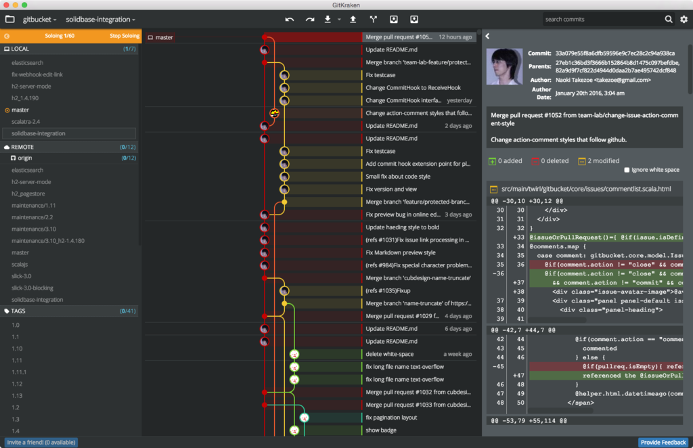Click the deleted files minus icon

pos(535,161)
